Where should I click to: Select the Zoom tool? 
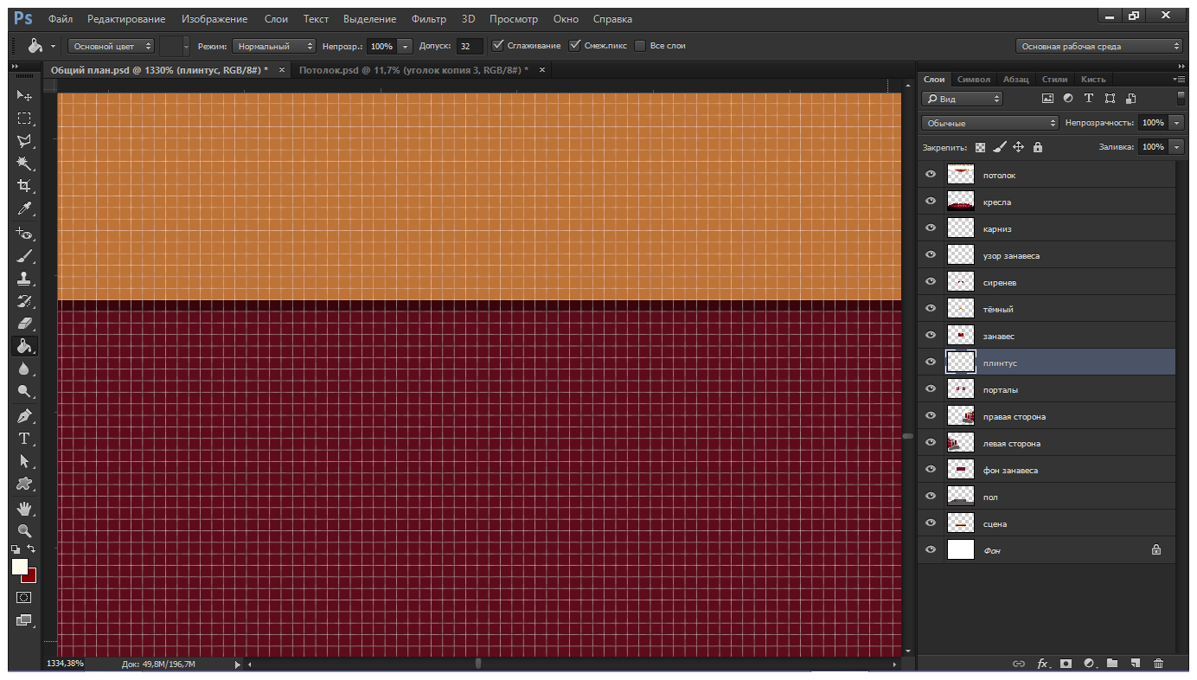(24, 531)
